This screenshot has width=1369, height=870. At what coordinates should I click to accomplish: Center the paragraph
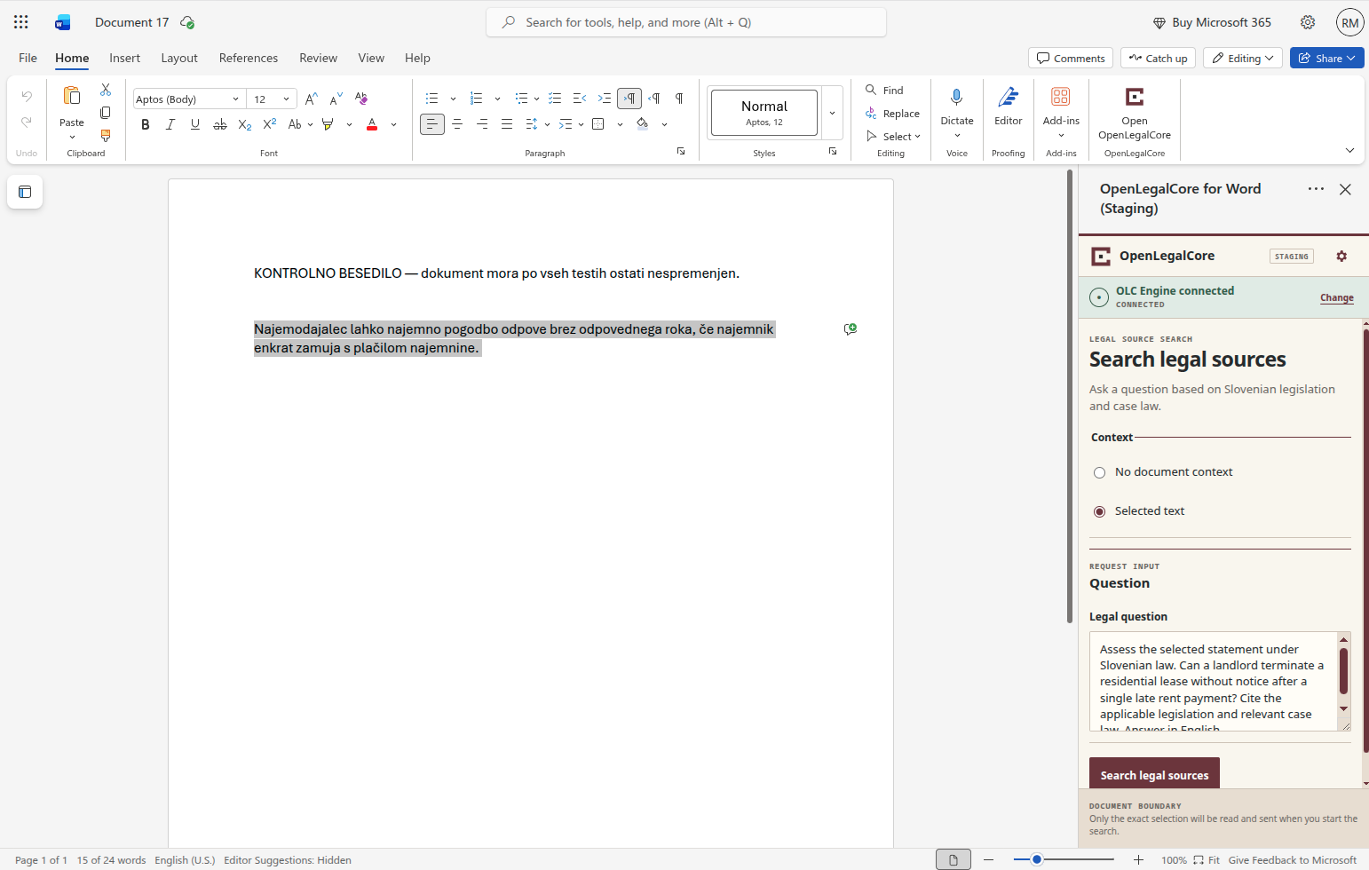(x=457, y=124)
